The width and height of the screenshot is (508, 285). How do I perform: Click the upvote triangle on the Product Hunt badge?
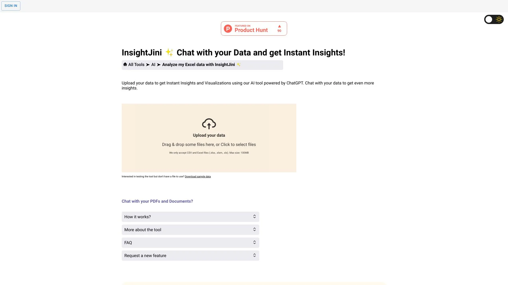[x=279, y=26]
